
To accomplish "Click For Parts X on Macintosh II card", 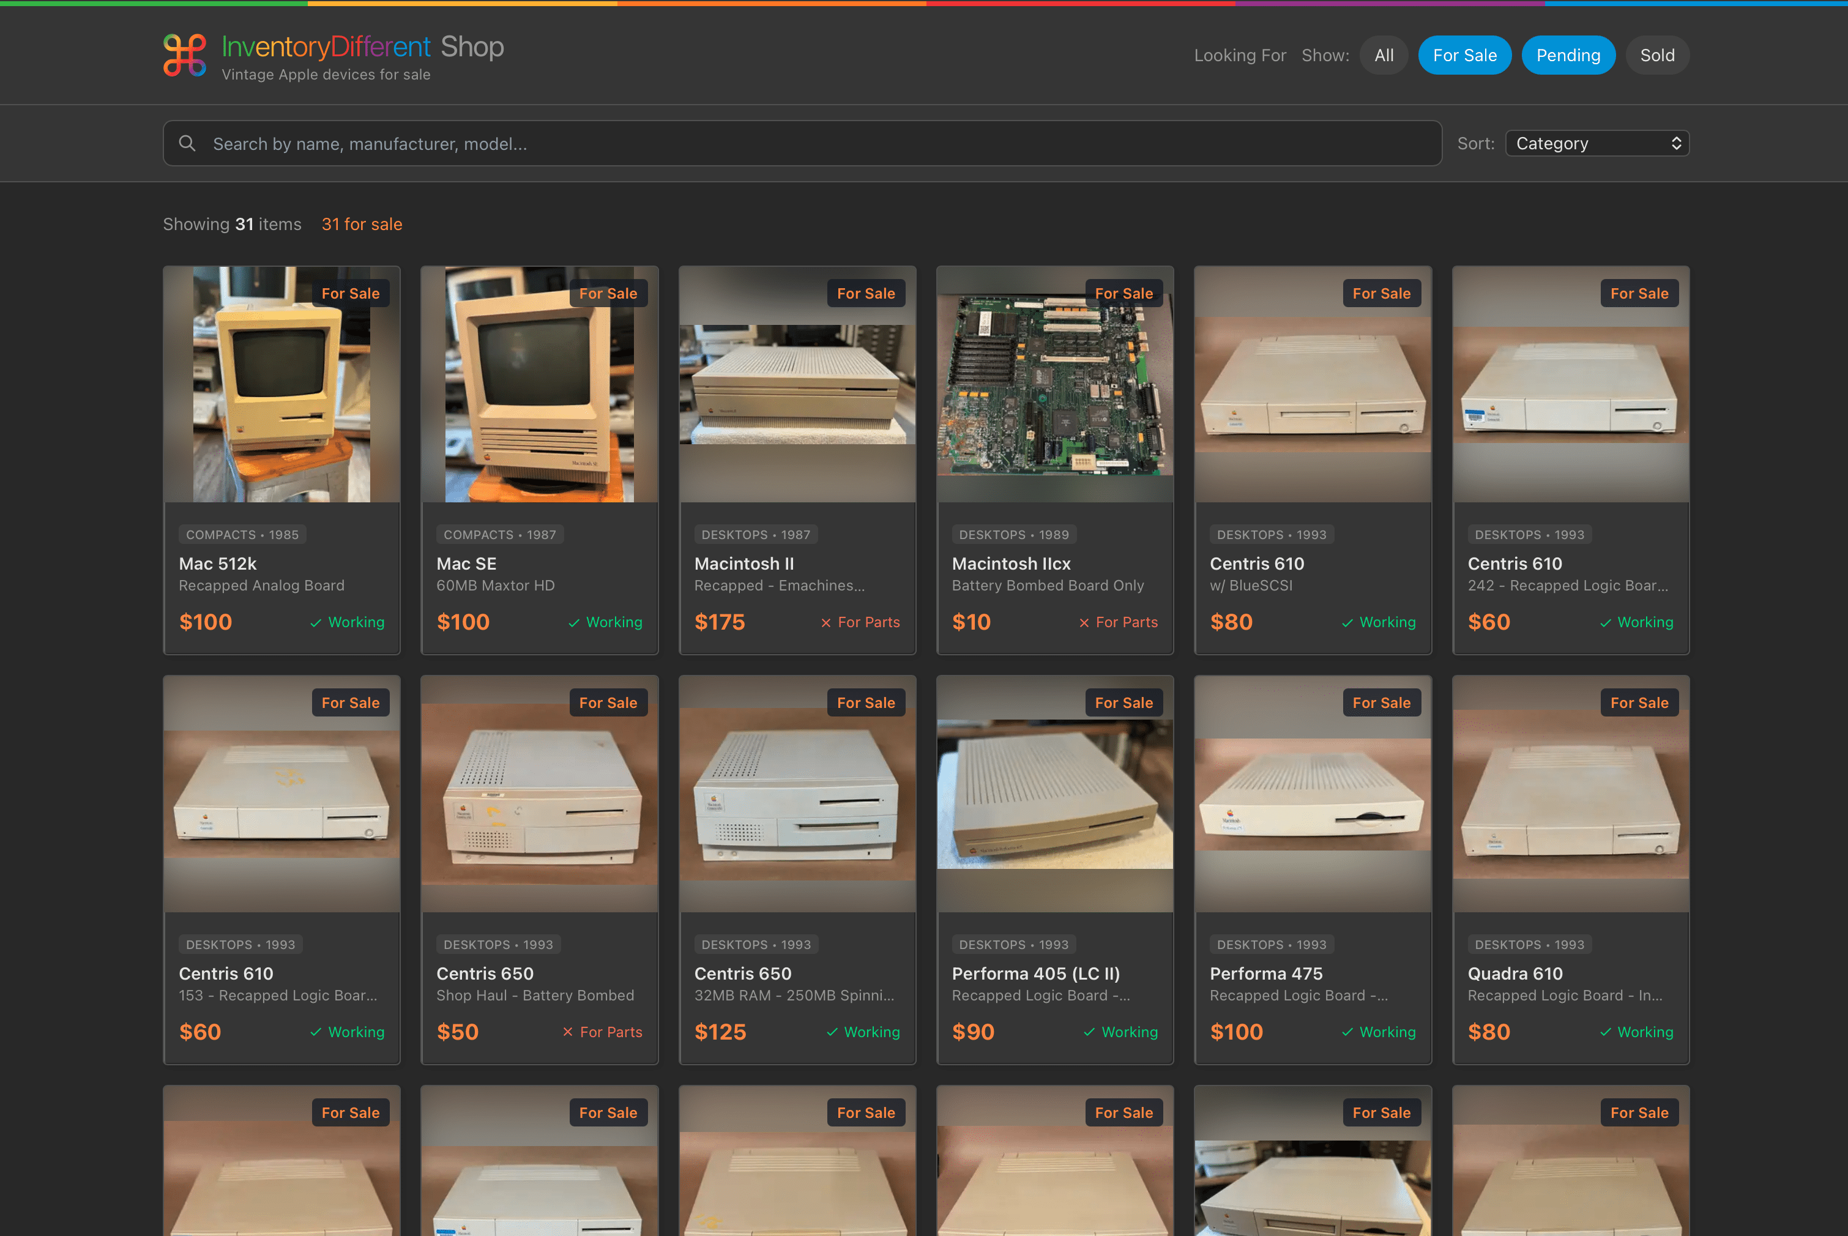I will [825, 623].
